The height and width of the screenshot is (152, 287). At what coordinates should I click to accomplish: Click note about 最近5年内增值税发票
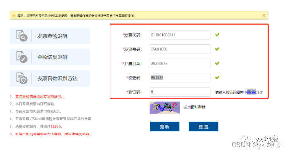pyautogui.click(x=51, y=119)
